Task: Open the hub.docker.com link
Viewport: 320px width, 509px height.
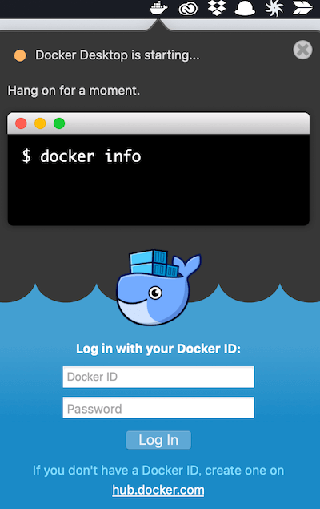Action: point(158,490)
